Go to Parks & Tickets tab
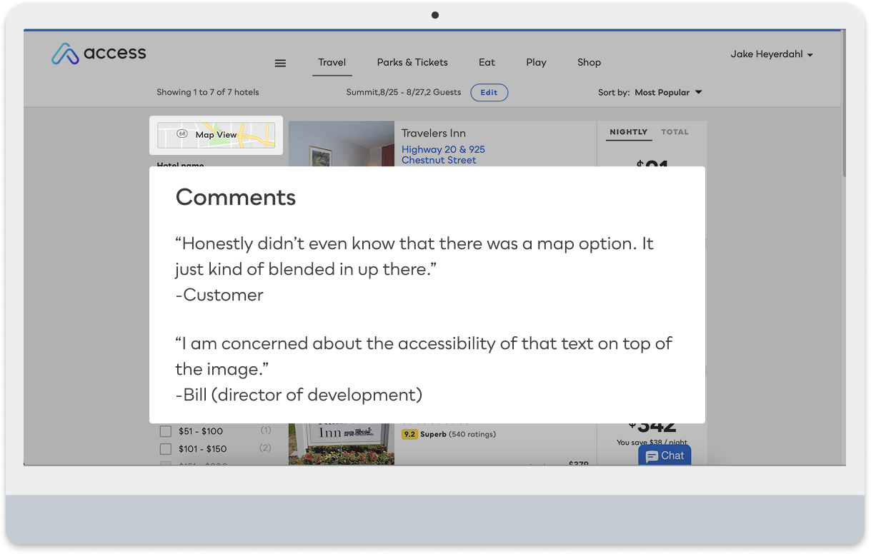Image resolution: width=871 pixels, height=554 pixels. [412, 62]
